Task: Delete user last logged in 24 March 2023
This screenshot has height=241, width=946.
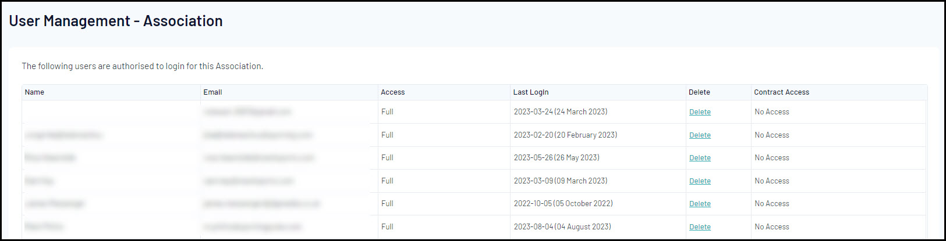Action: click(700, 112)
